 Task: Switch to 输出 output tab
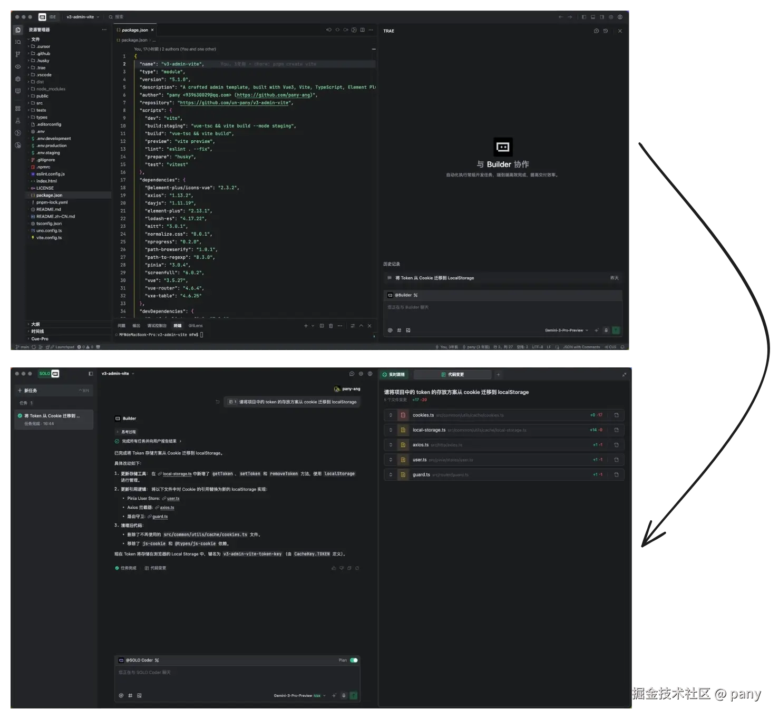[x=136, y=326]
